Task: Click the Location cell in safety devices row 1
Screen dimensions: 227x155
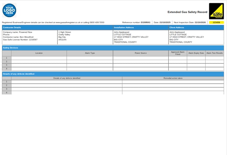Action: pyautogui.click(x=39, y=58)
